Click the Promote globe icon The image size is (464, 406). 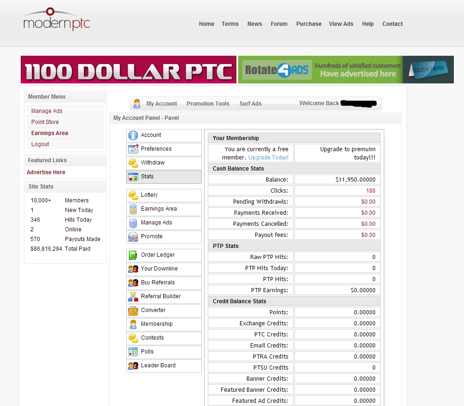click(x=133, y=237)
